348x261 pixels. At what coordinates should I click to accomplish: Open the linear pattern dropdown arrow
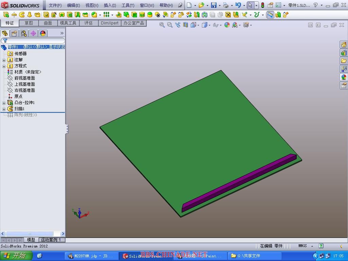tap(112, 15)
